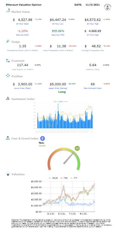Screen dimensions: 120x233
Task: Click the Usage wrench icon
Action: [8, 41]
